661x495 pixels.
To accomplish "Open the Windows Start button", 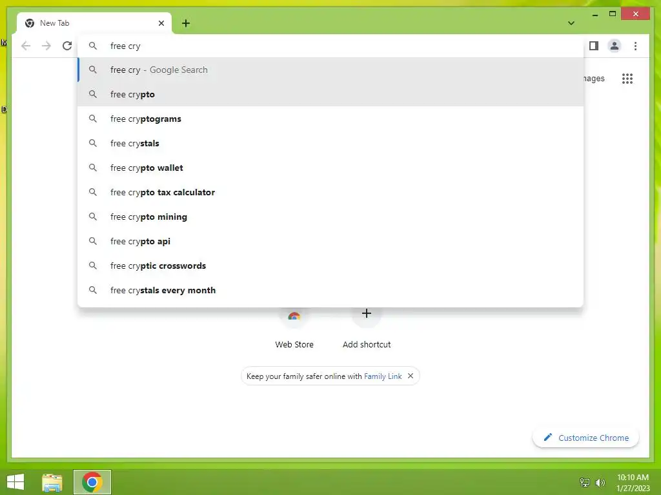I will point(15,482).
